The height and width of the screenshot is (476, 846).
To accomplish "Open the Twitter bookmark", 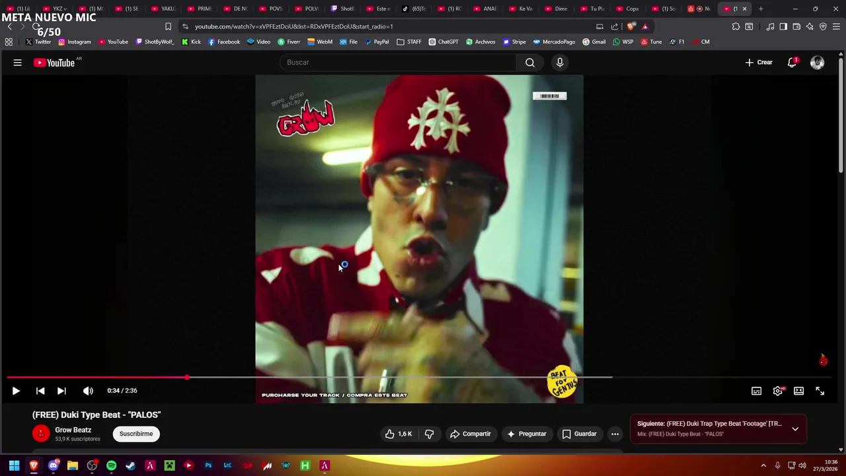I will coord(38,42).
